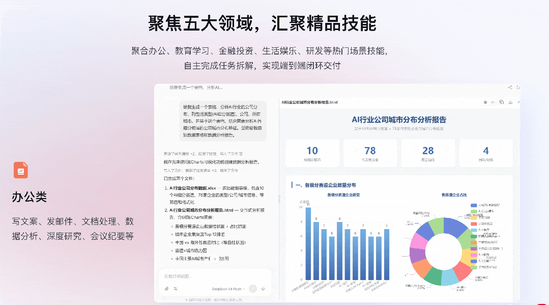Click the stat card showing 28
Image resolution: width=549 pixels, height=305 pixels.
(x=428, y=153)
